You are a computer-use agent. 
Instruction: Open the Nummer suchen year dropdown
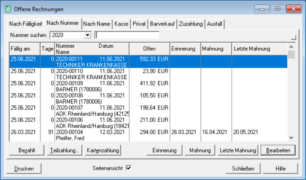[x=88, y=35]
